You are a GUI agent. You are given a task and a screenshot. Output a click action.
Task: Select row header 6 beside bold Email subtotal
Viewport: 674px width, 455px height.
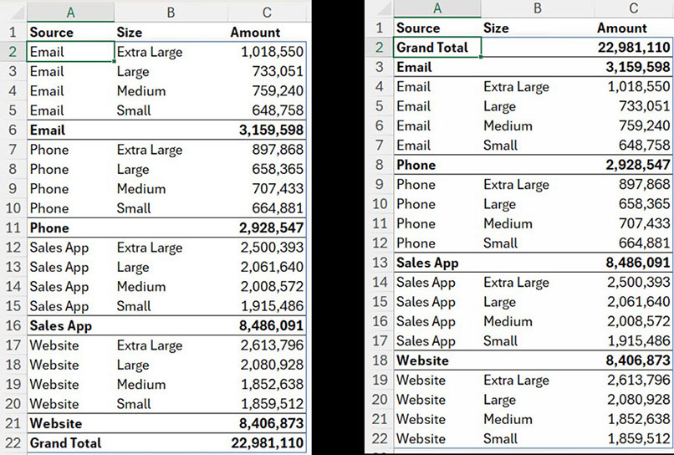(13, 130)
